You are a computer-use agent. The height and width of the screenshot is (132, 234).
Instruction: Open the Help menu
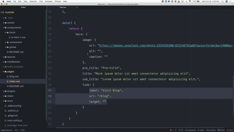click(x=65, y=1)
